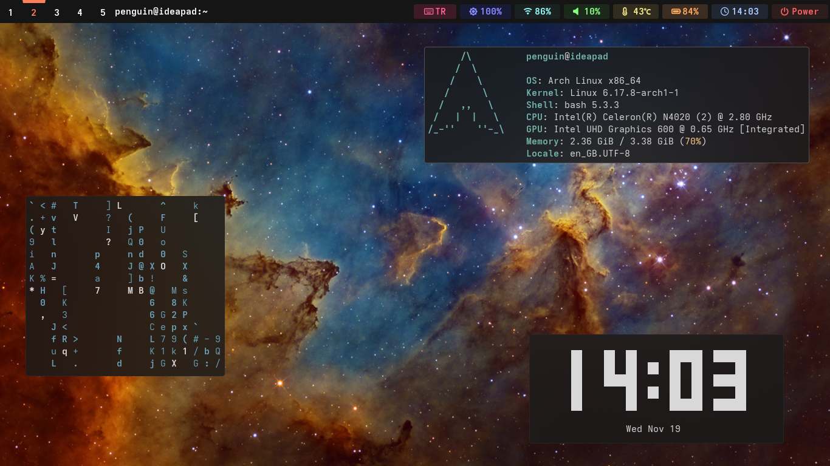Click the thermometer temperature icon
This screenshot has width=830, height=466.
click(x=625, y=12)
